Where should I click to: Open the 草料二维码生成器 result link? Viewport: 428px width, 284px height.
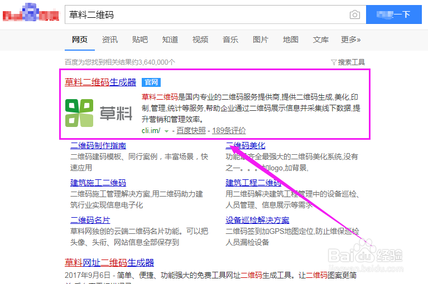tap(100, 82)
